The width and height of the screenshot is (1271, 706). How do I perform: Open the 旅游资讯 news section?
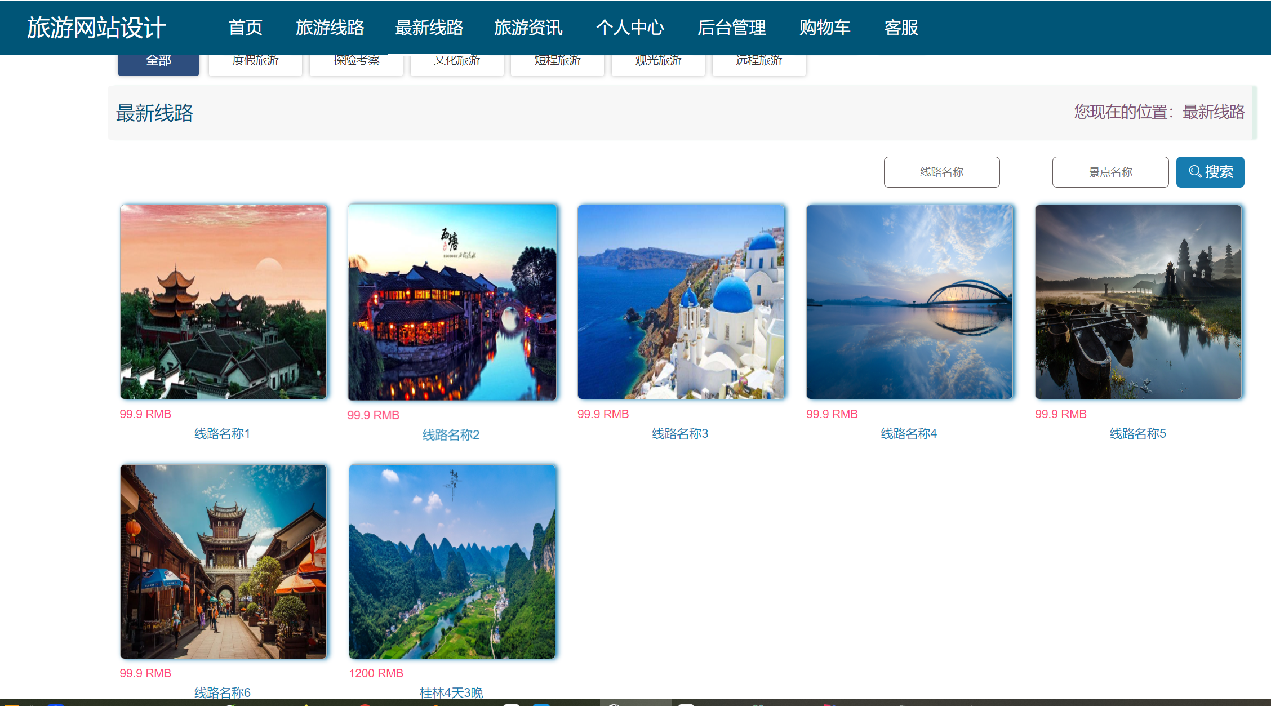(528, 27)
